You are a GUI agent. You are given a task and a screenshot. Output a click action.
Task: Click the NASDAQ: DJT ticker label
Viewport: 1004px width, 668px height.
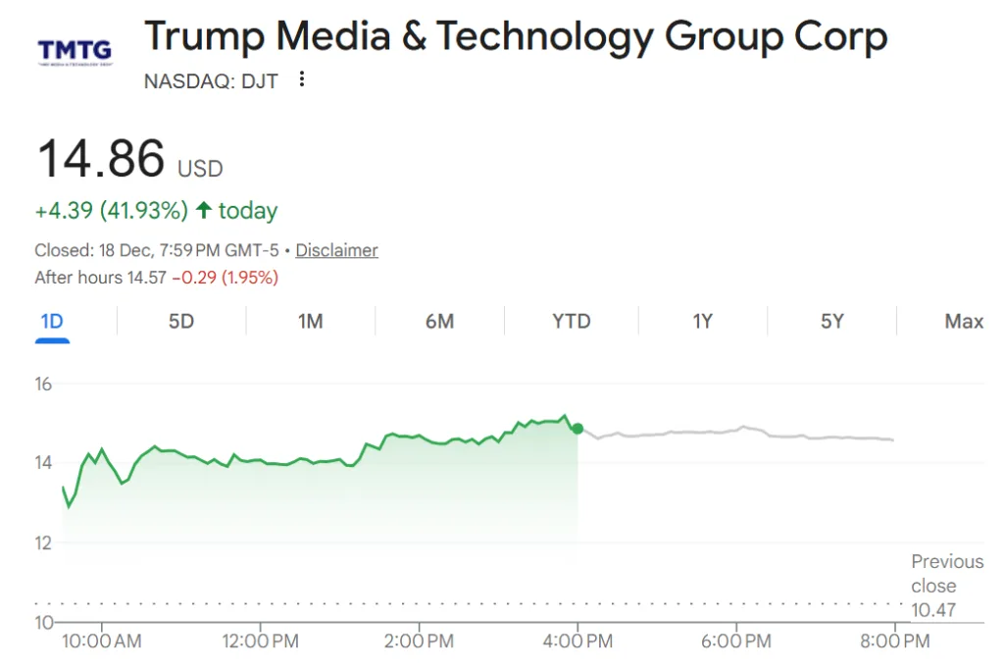211,81
